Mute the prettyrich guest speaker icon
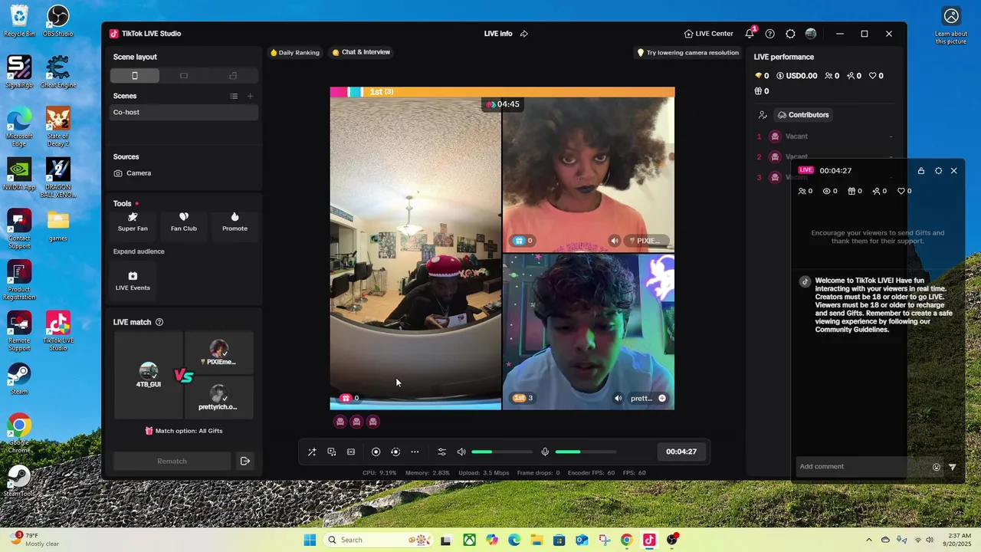The image size is (981, 552). 618,399
